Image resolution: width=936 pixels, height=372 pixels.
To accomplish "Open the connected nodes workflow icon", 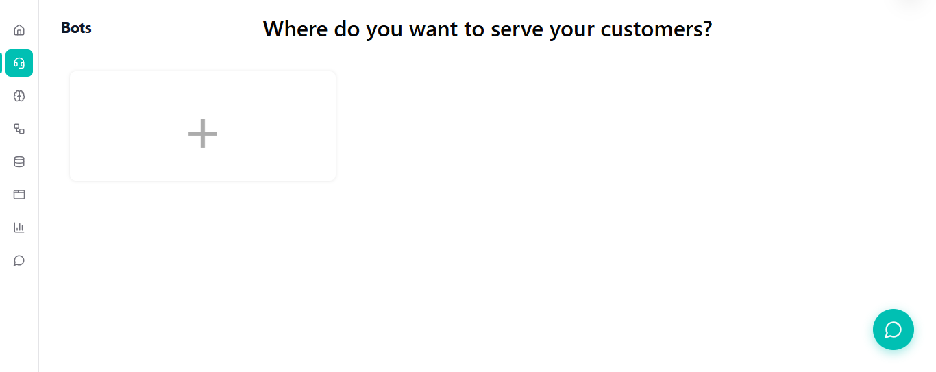I will point(19,129).
